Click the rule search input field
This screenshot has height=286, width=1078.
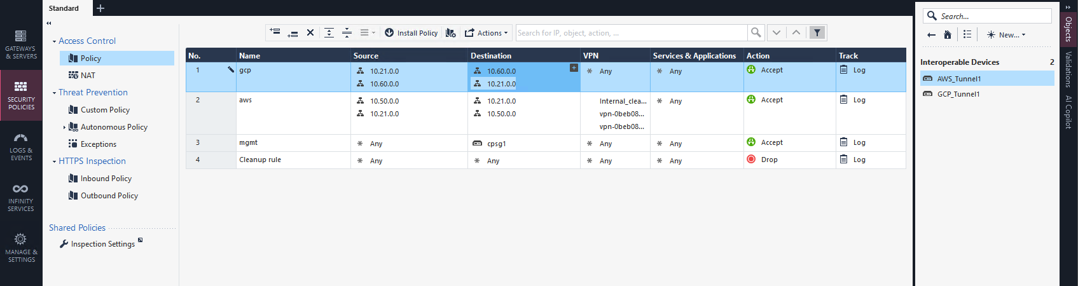click(630, 33)
